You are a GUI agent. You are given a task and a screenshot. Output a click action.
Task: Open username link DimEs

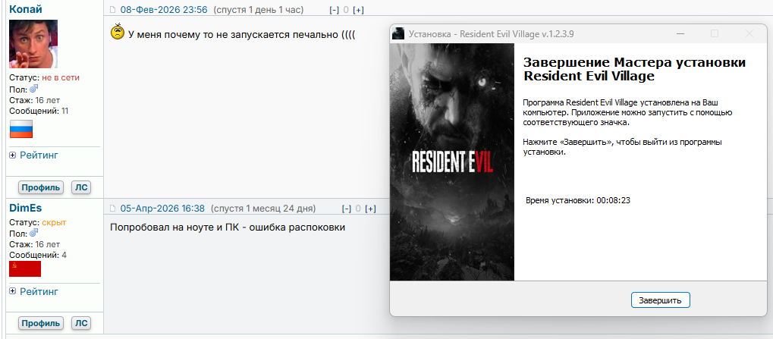tap(26, 209)
